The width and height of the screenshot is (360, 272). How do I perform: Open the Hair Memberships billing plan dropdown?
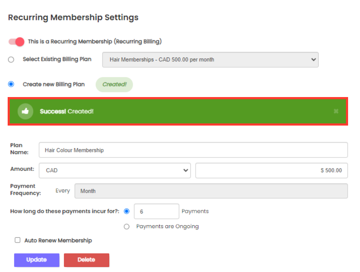pos(210,60)
